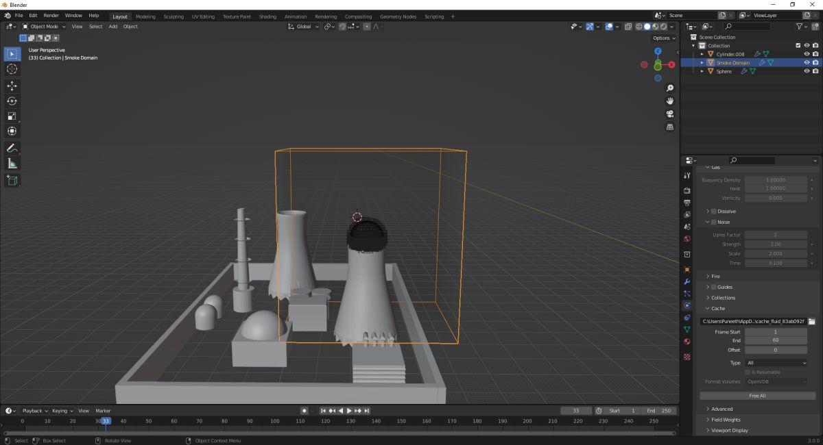Open the Render menu
The width and height of the screenshot is (823, 445).
(x=51, y=16)
